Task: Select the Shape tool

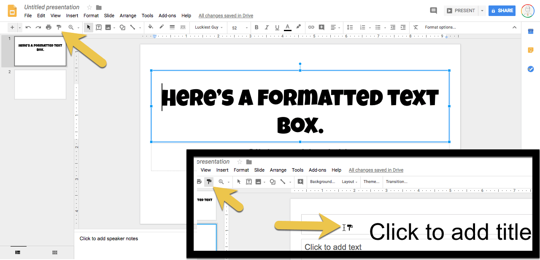Action: 122,27
